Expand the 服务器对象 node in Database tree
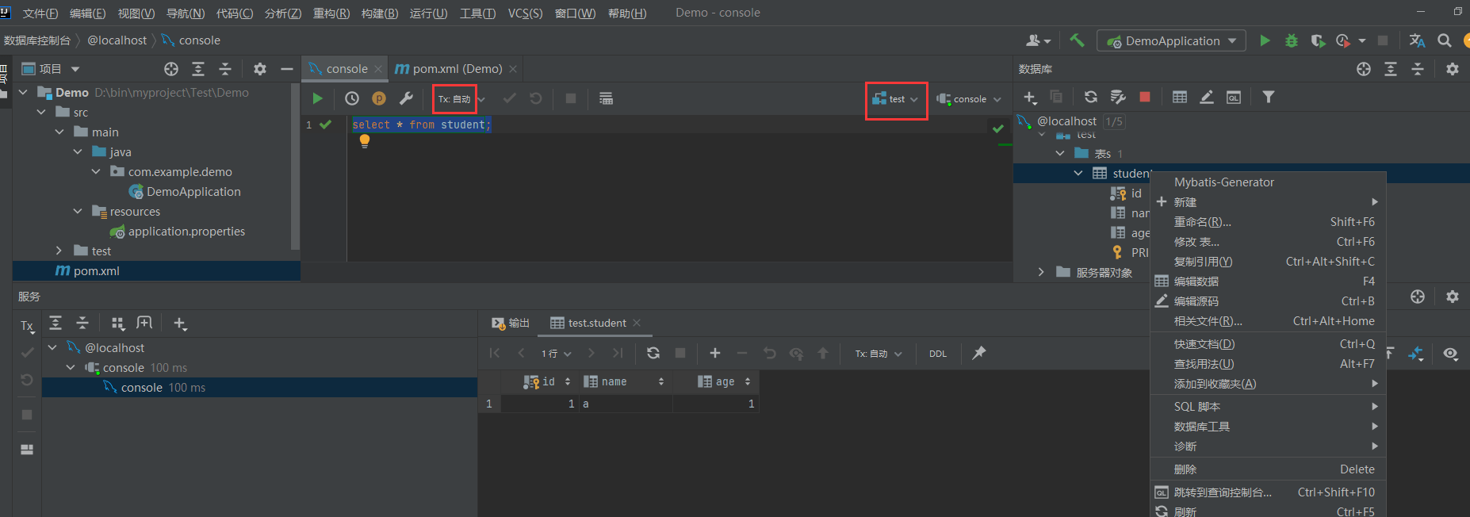 pos(1041,272)
